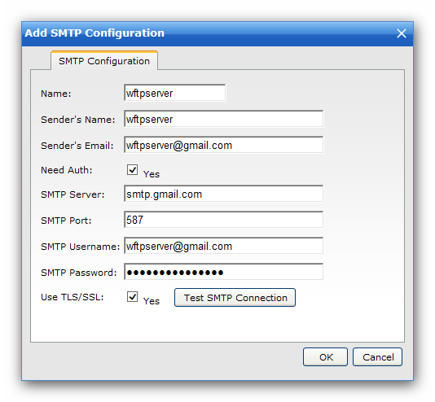Focus the SMTP Server field
This screenshot has height=402, width=435.
click(223, 194)
